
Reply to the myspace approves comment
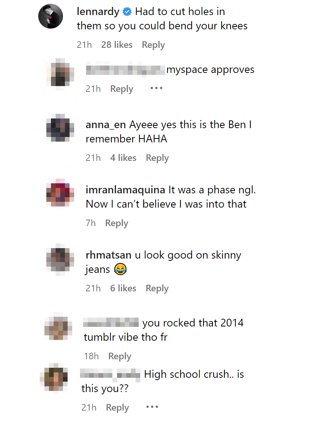(x=121, y=89)
